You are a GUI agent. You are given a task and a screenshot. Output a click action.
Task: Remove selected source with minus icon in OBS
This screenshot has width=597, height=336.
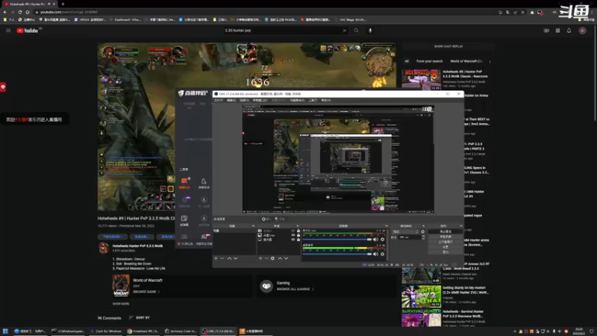tap(266, 258)
